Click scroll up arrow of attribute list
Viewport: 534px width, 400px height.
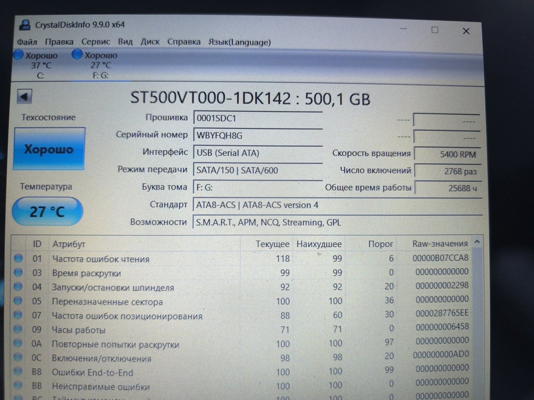point(477,243)
